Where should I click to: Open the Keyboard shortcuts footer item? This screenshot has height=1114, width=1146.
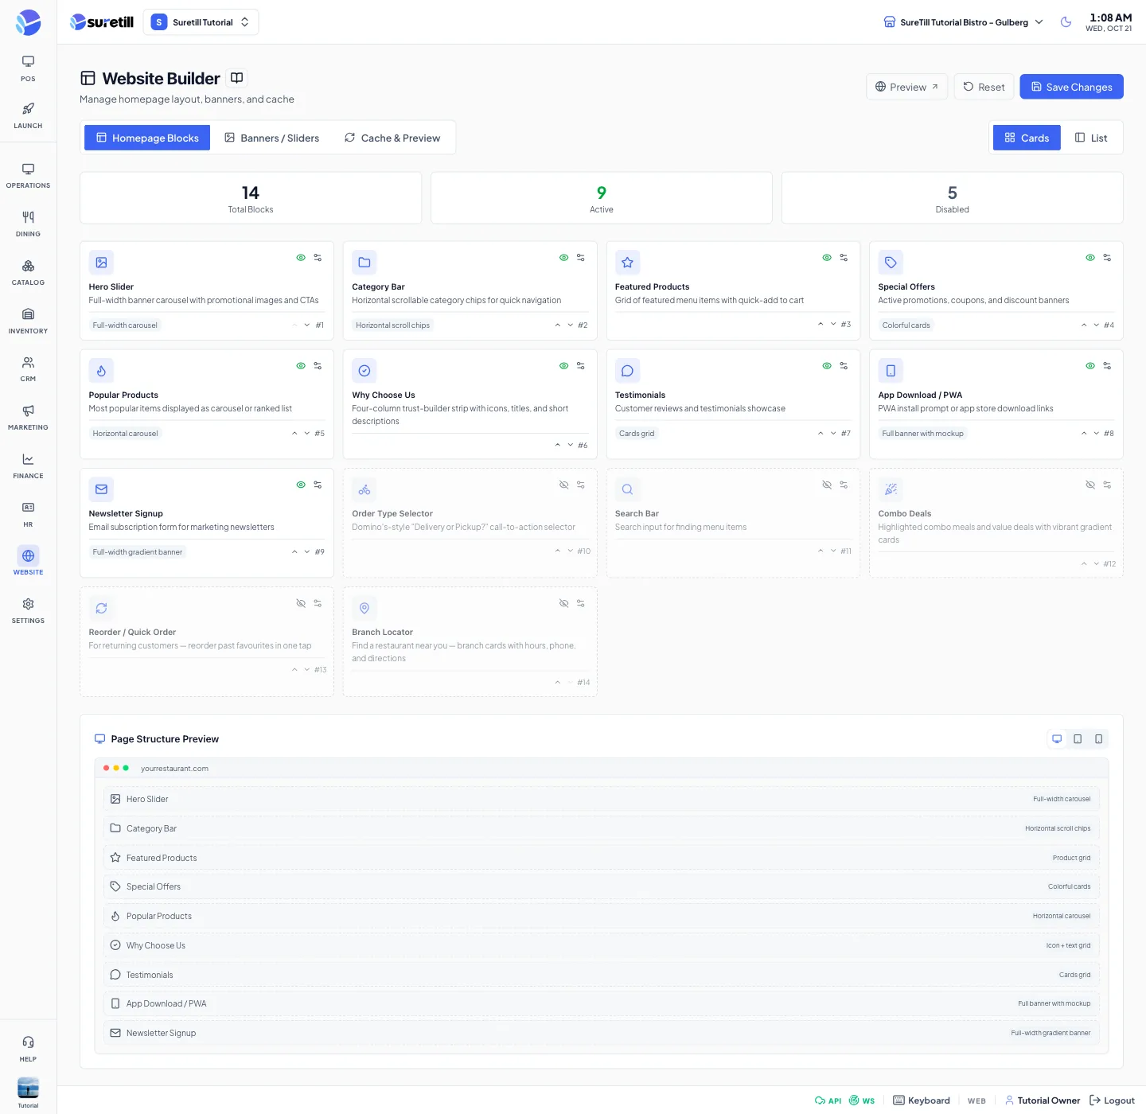pyautogui.click(x=922, y=1100)
